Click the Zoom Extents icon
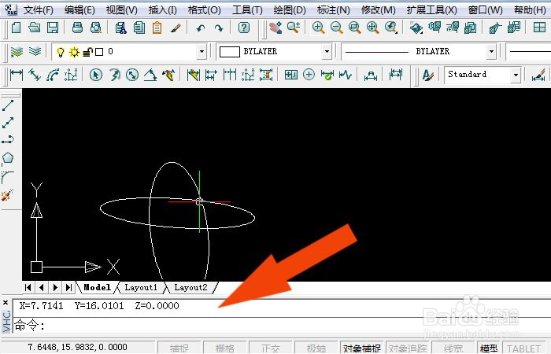Image resolution: width=551 pixels, height=354 pixels. pos(373,28)
